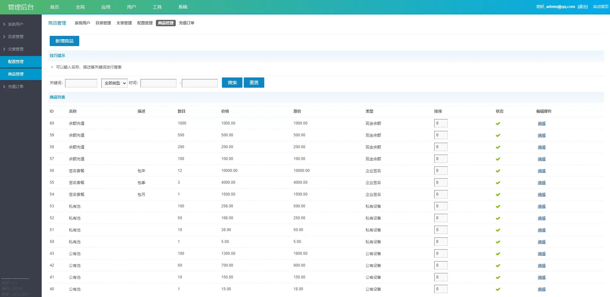This screenshot has height=297, width=610.
Task: Click the 退出 logout link
Action: coord(582,7)
